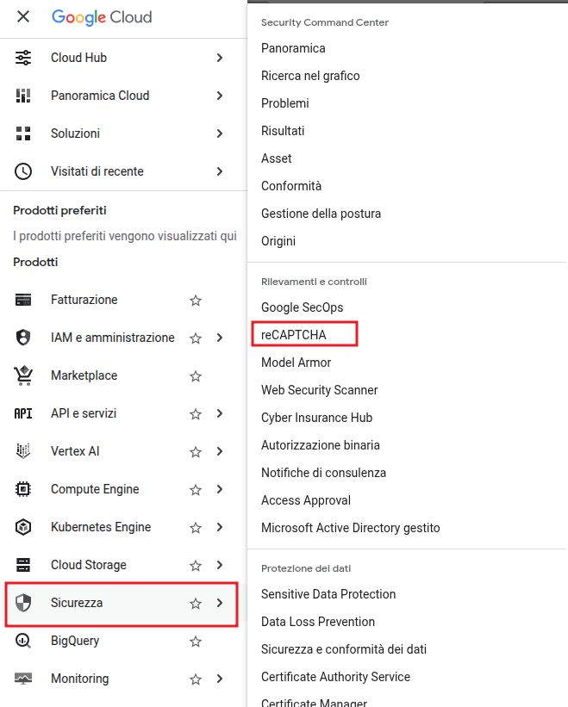
Task: Click the BigQuery magnifier icon
Action: click(23, 641)
